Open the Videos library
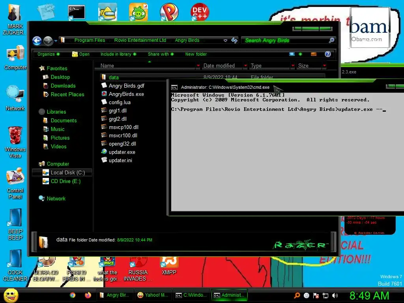The height and width of the screenshot is (303, 404). click(58, 147)
